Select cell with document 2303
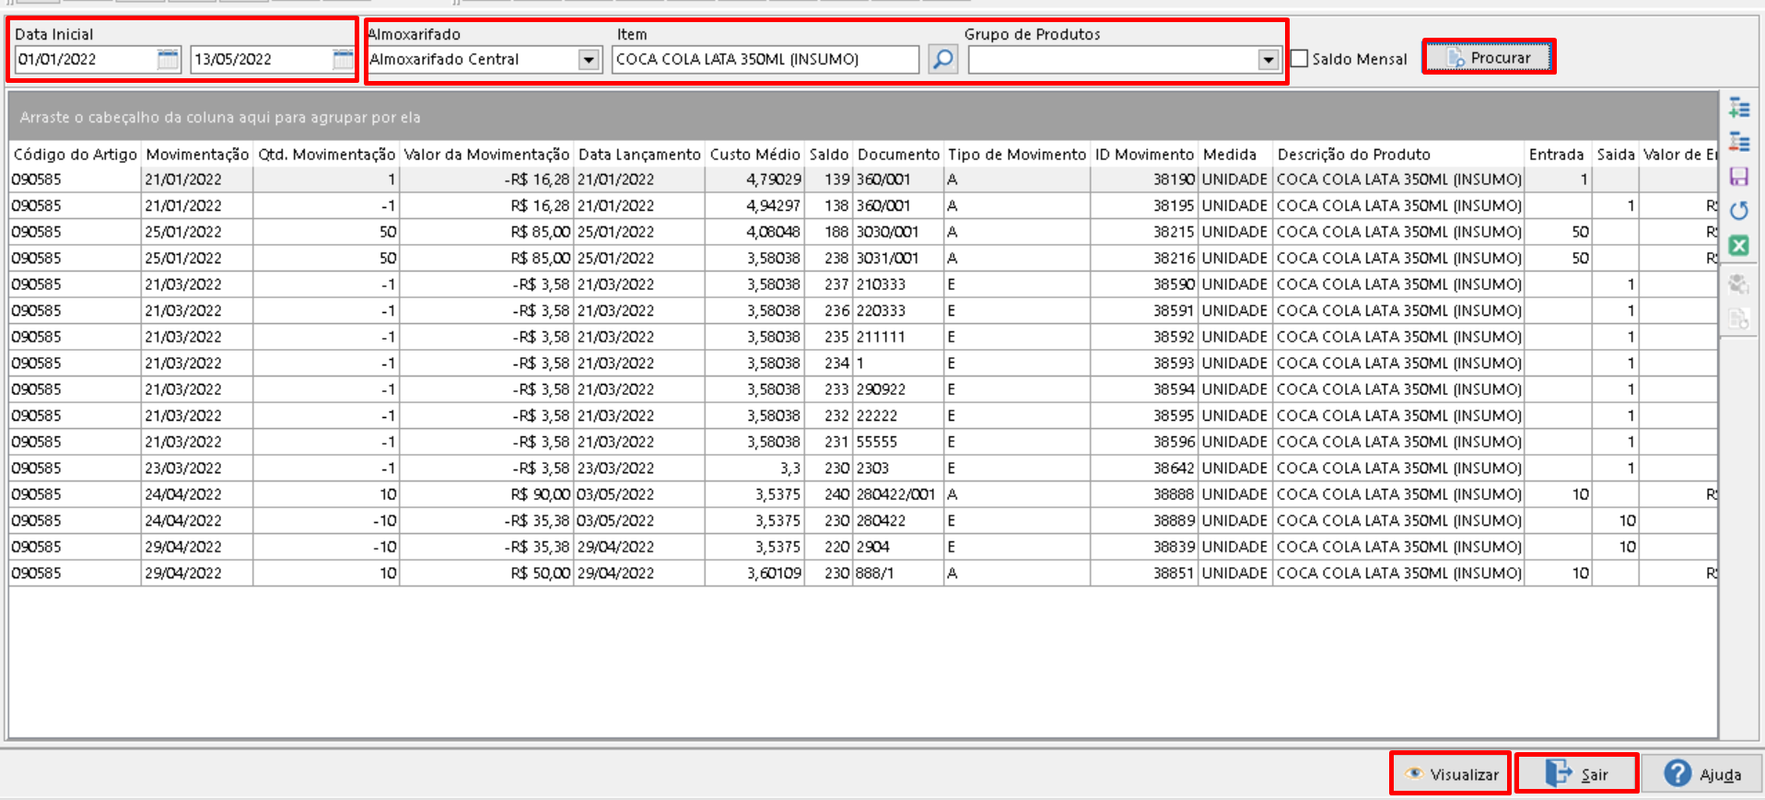Image resolution: width=1765 pixels, height=800 pixels. coord(898,469)
